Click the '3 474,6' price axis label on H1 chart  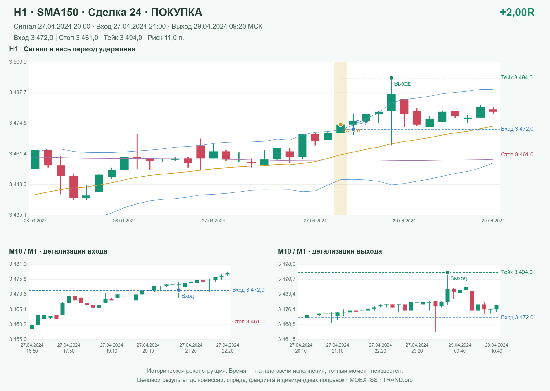[18, 123]
